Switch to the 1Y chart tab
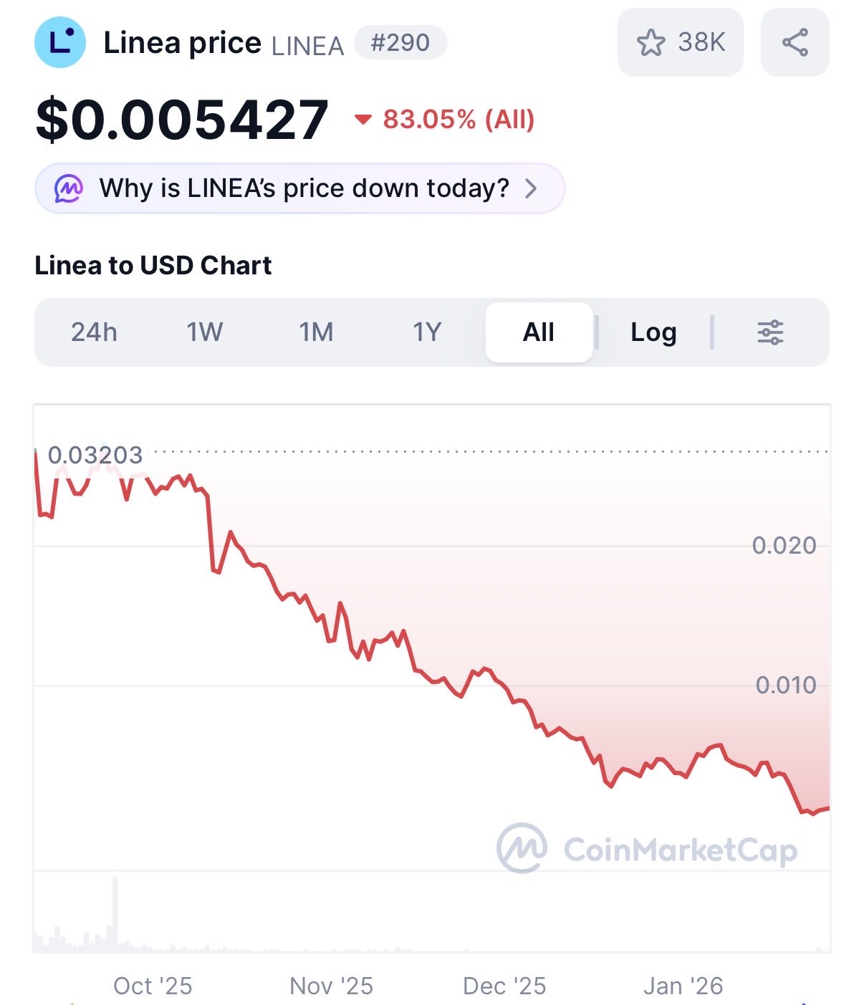 click(427, 332)
